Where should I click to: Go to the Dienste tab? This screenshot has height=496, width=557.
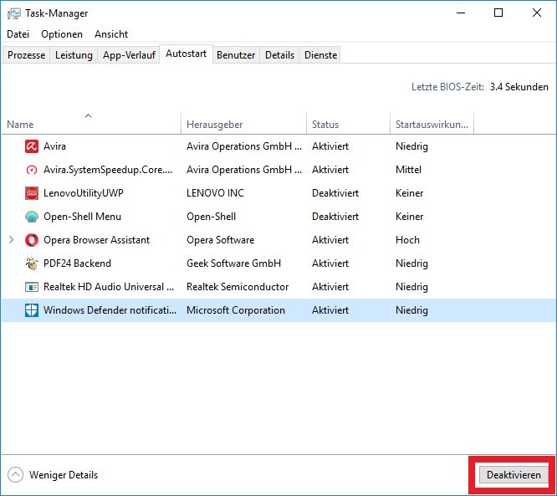(x=321, y=55)
